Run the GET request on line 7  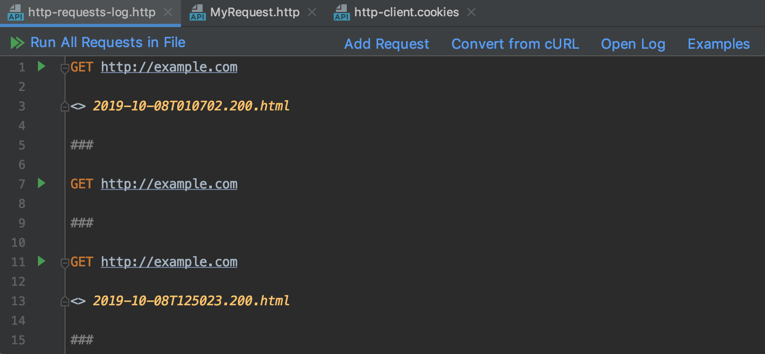41,183
